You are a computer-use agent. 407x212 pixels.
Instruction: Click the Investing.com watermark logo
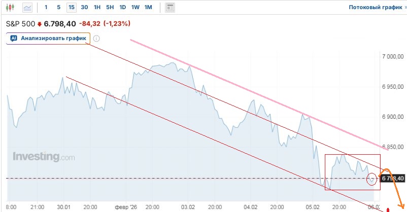(x=44, y=157)
